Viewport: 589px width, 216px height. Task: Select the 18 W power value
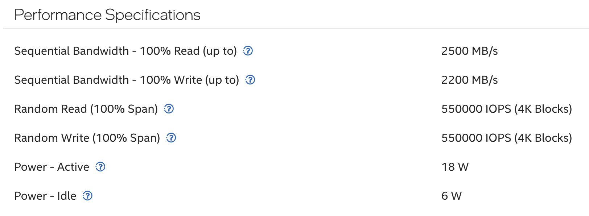(455, 167)
